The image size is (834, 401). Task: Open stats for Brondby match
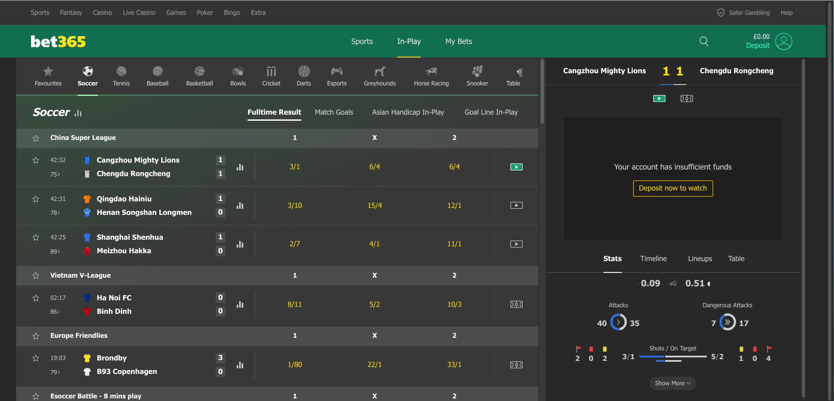(x=240, y=365)
